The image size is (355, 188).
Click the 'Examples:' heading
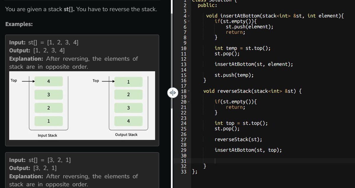19,24
